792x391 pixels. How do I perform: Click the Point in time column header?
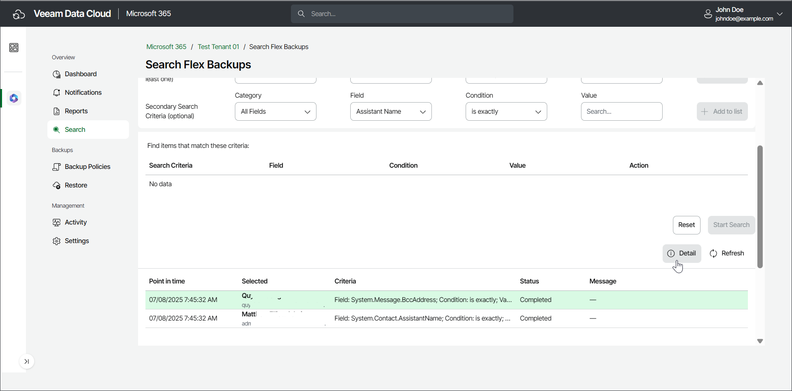click(x=167, y=281)
